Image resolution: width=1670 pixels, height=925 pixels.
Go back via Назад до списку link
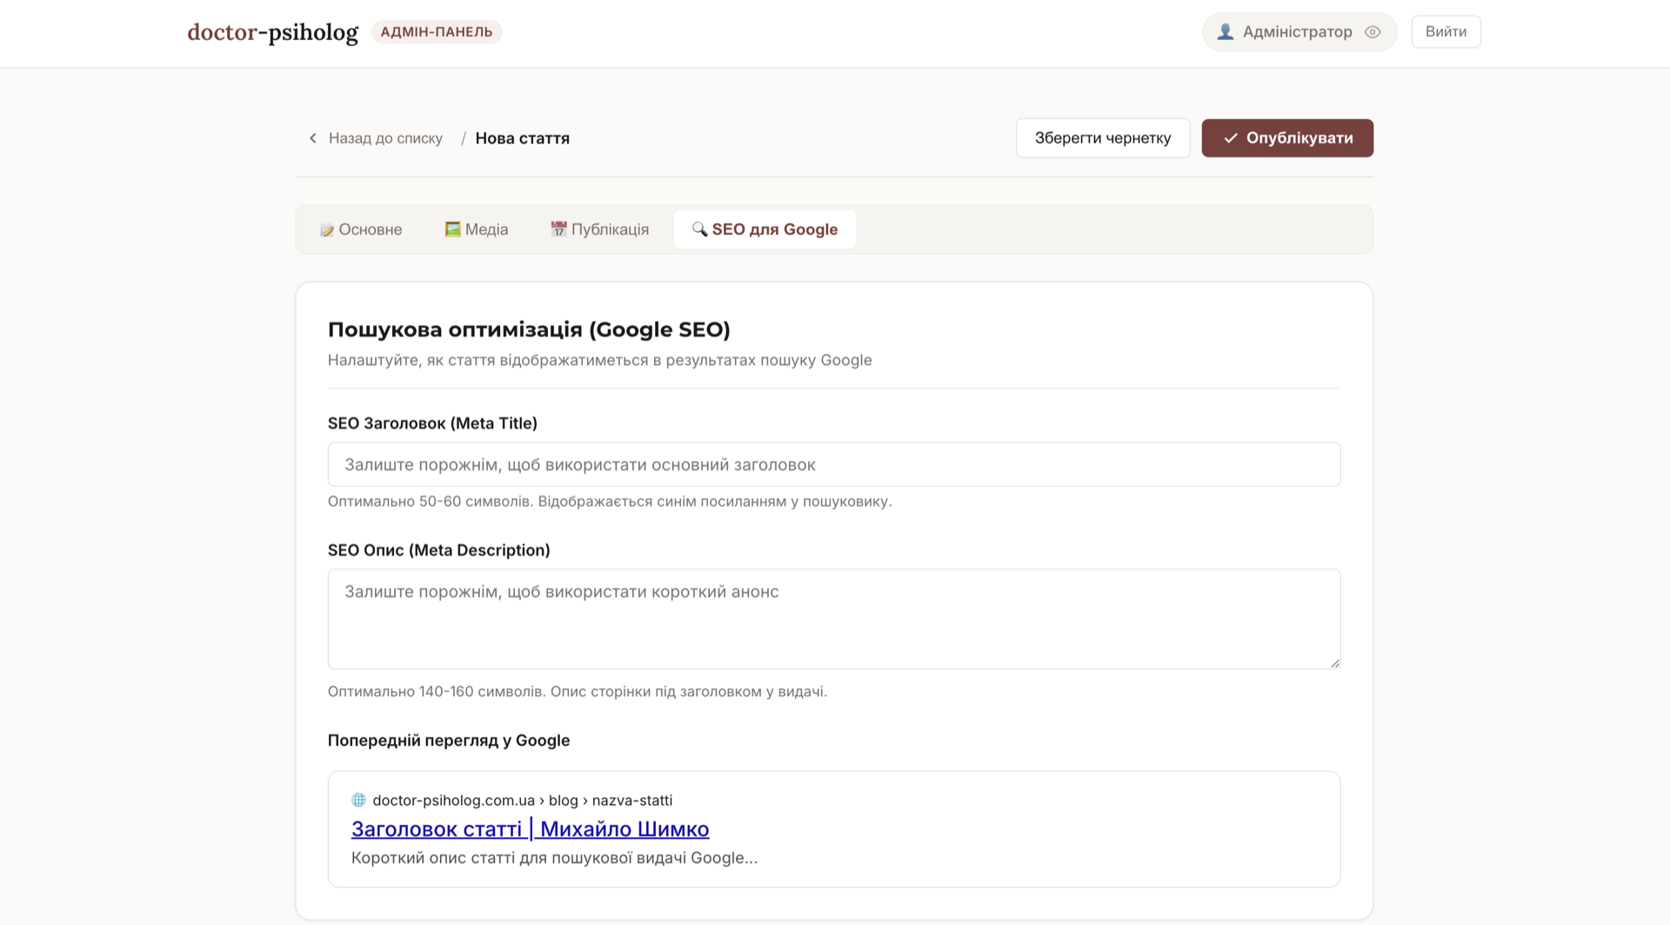click(x=385, y=138)
